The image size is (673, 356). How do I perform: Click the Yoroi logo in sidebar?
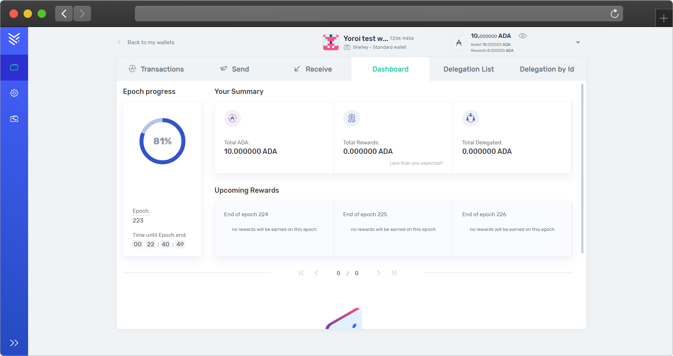click(x=14, y=39)
